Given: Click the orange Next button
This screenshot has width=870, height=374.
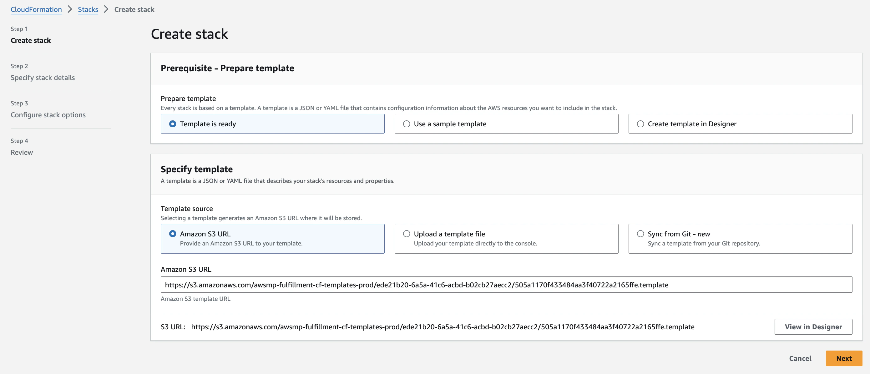Looking at the screenshot, I should coord(844,358).
